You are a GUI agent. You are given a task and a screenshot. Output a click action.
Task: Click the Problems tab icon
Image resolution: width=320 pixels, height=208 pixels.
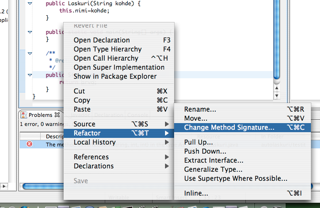tap(24, 115)
